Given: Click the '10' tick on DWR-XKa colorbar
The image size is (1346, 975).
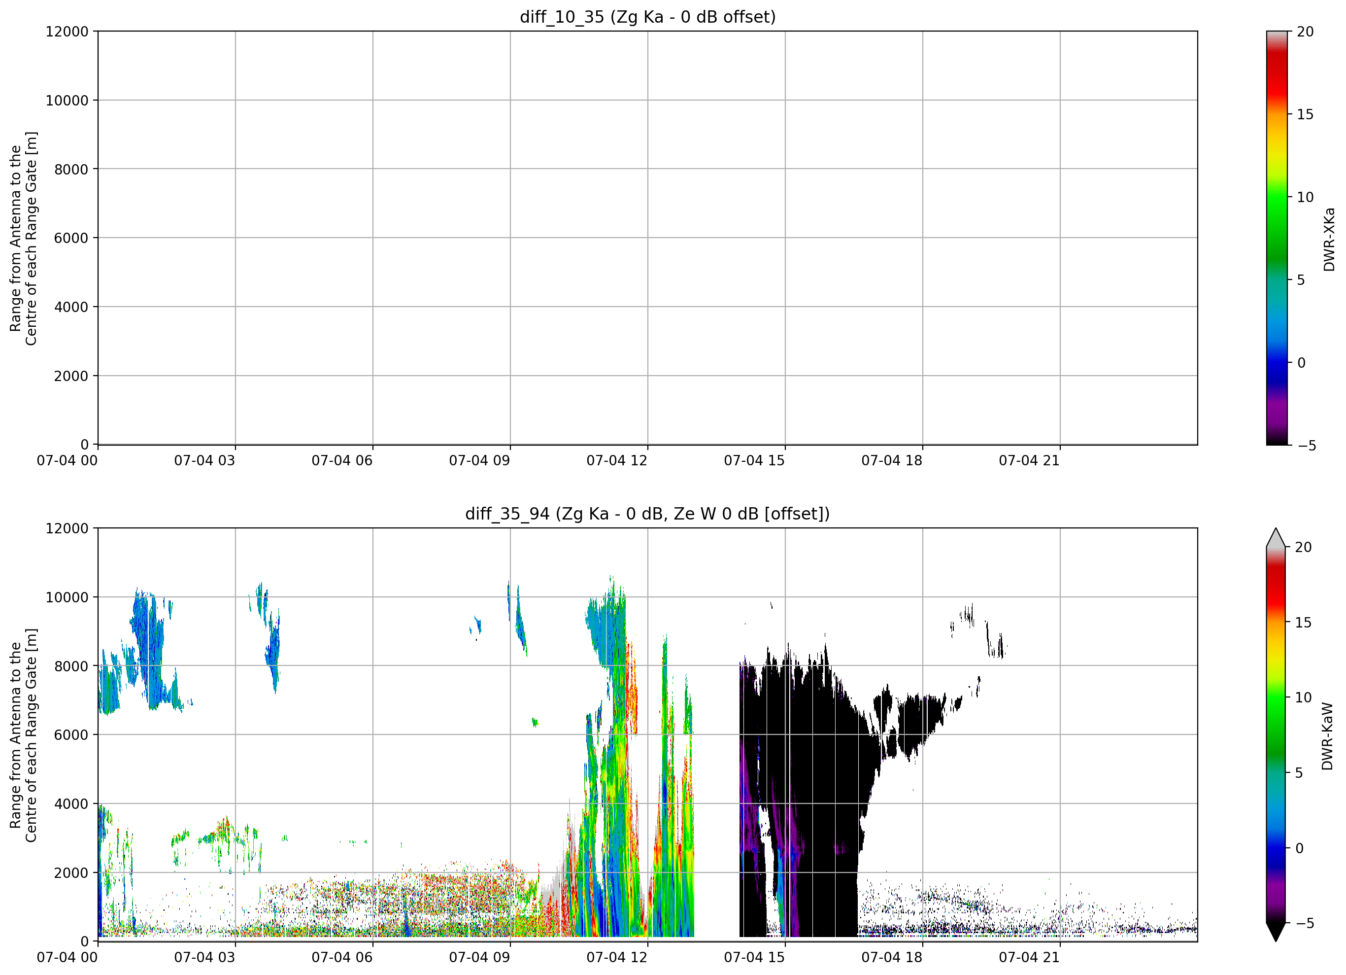Looking at the screenshot, I should click(1306, 197).
